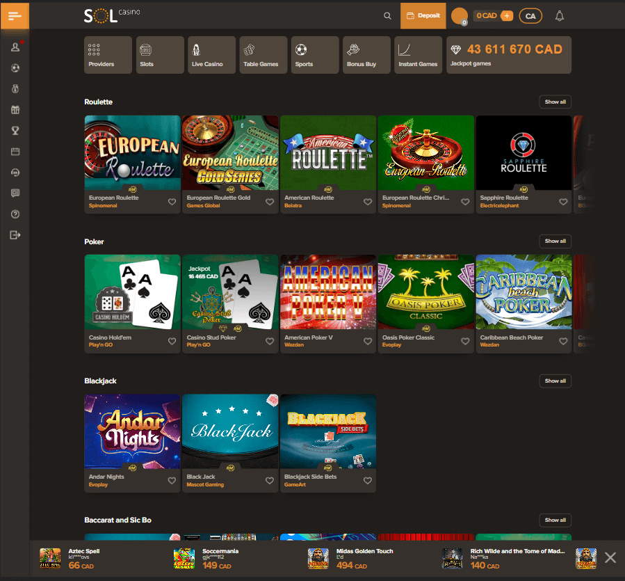This screenshot has width=625, height=581.
Task: Open Sapphire Roulette thumbnail
Action: (x=523, y=152)
